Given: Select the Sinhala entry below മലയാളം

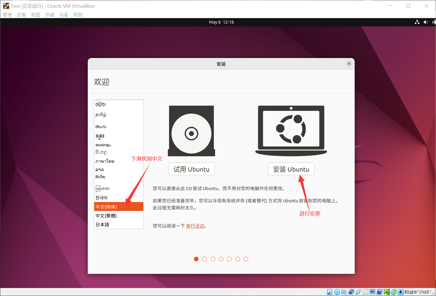Looking at the screenshot, I should pos(119,152).
